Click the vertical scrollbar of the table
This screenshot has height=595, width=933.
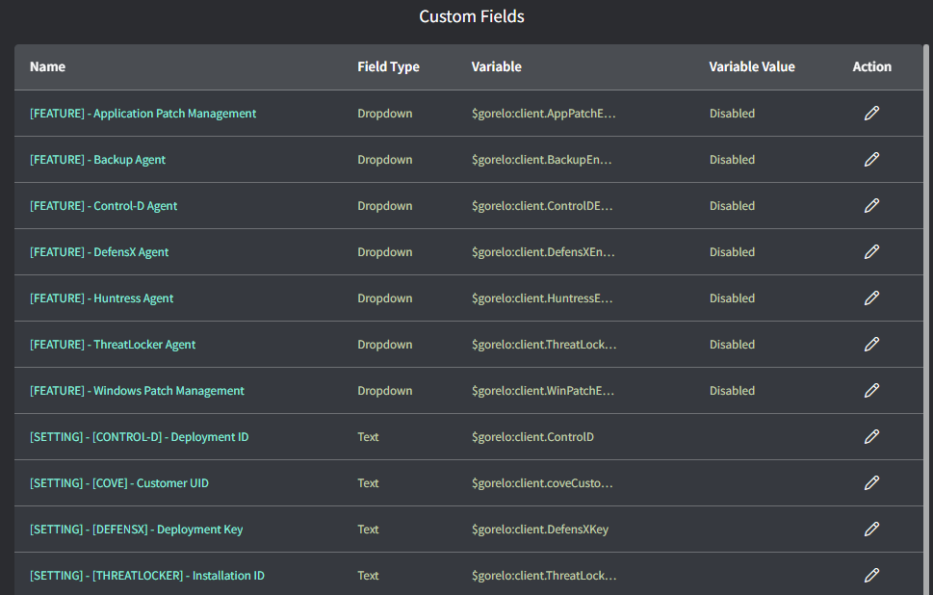tap(926, 320)
